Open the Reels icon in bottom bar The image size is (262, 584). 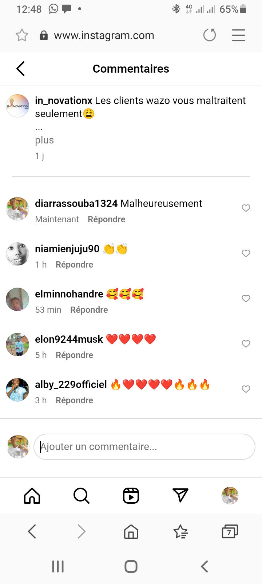pyautogui.click(x=131, y=496)
